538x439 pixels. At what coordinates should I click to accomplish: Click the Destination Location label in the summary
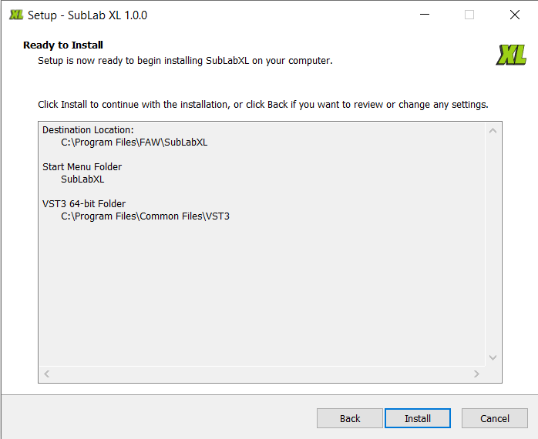[88, 129]
